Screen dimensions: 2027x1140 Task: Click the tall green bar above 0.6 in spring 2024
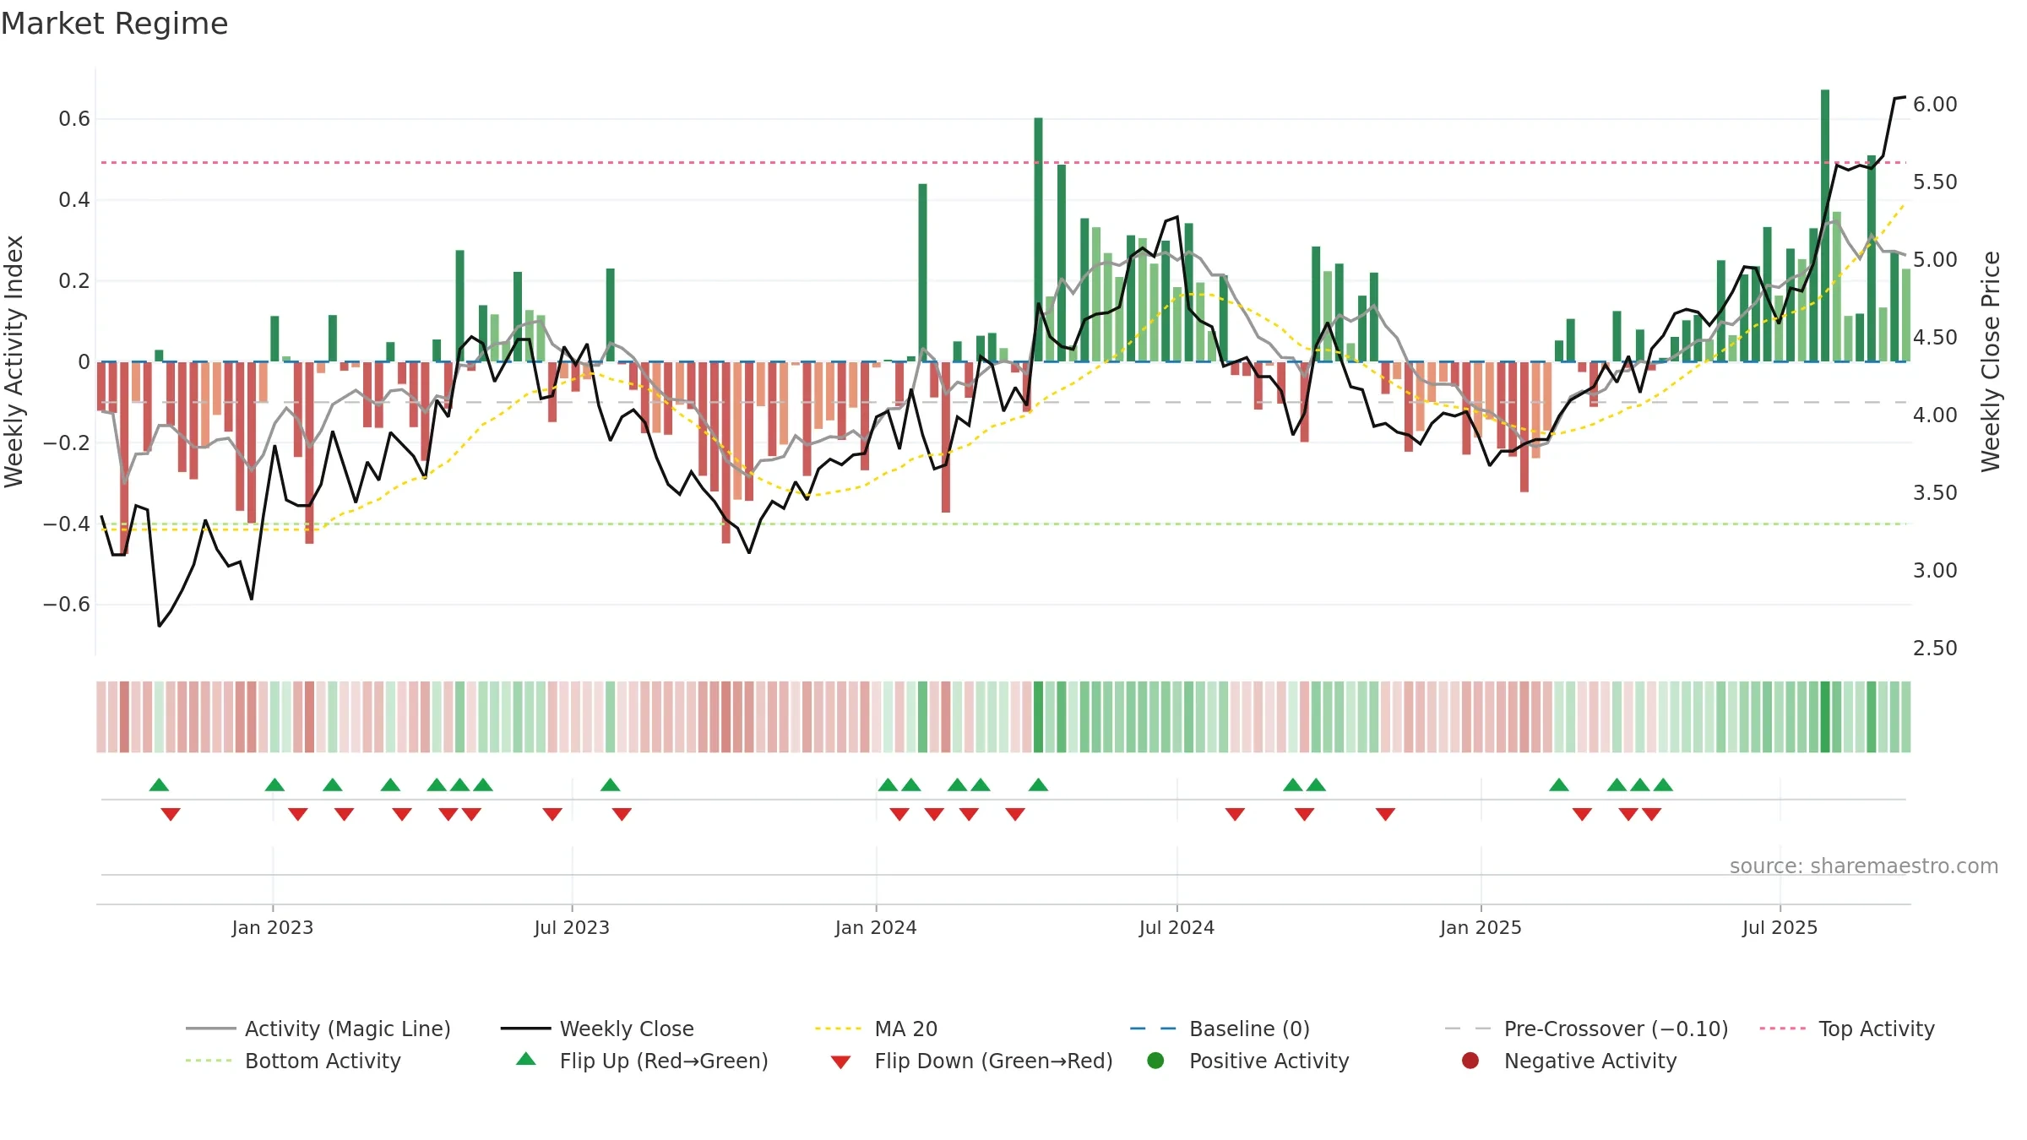[x=1038, y=240]
